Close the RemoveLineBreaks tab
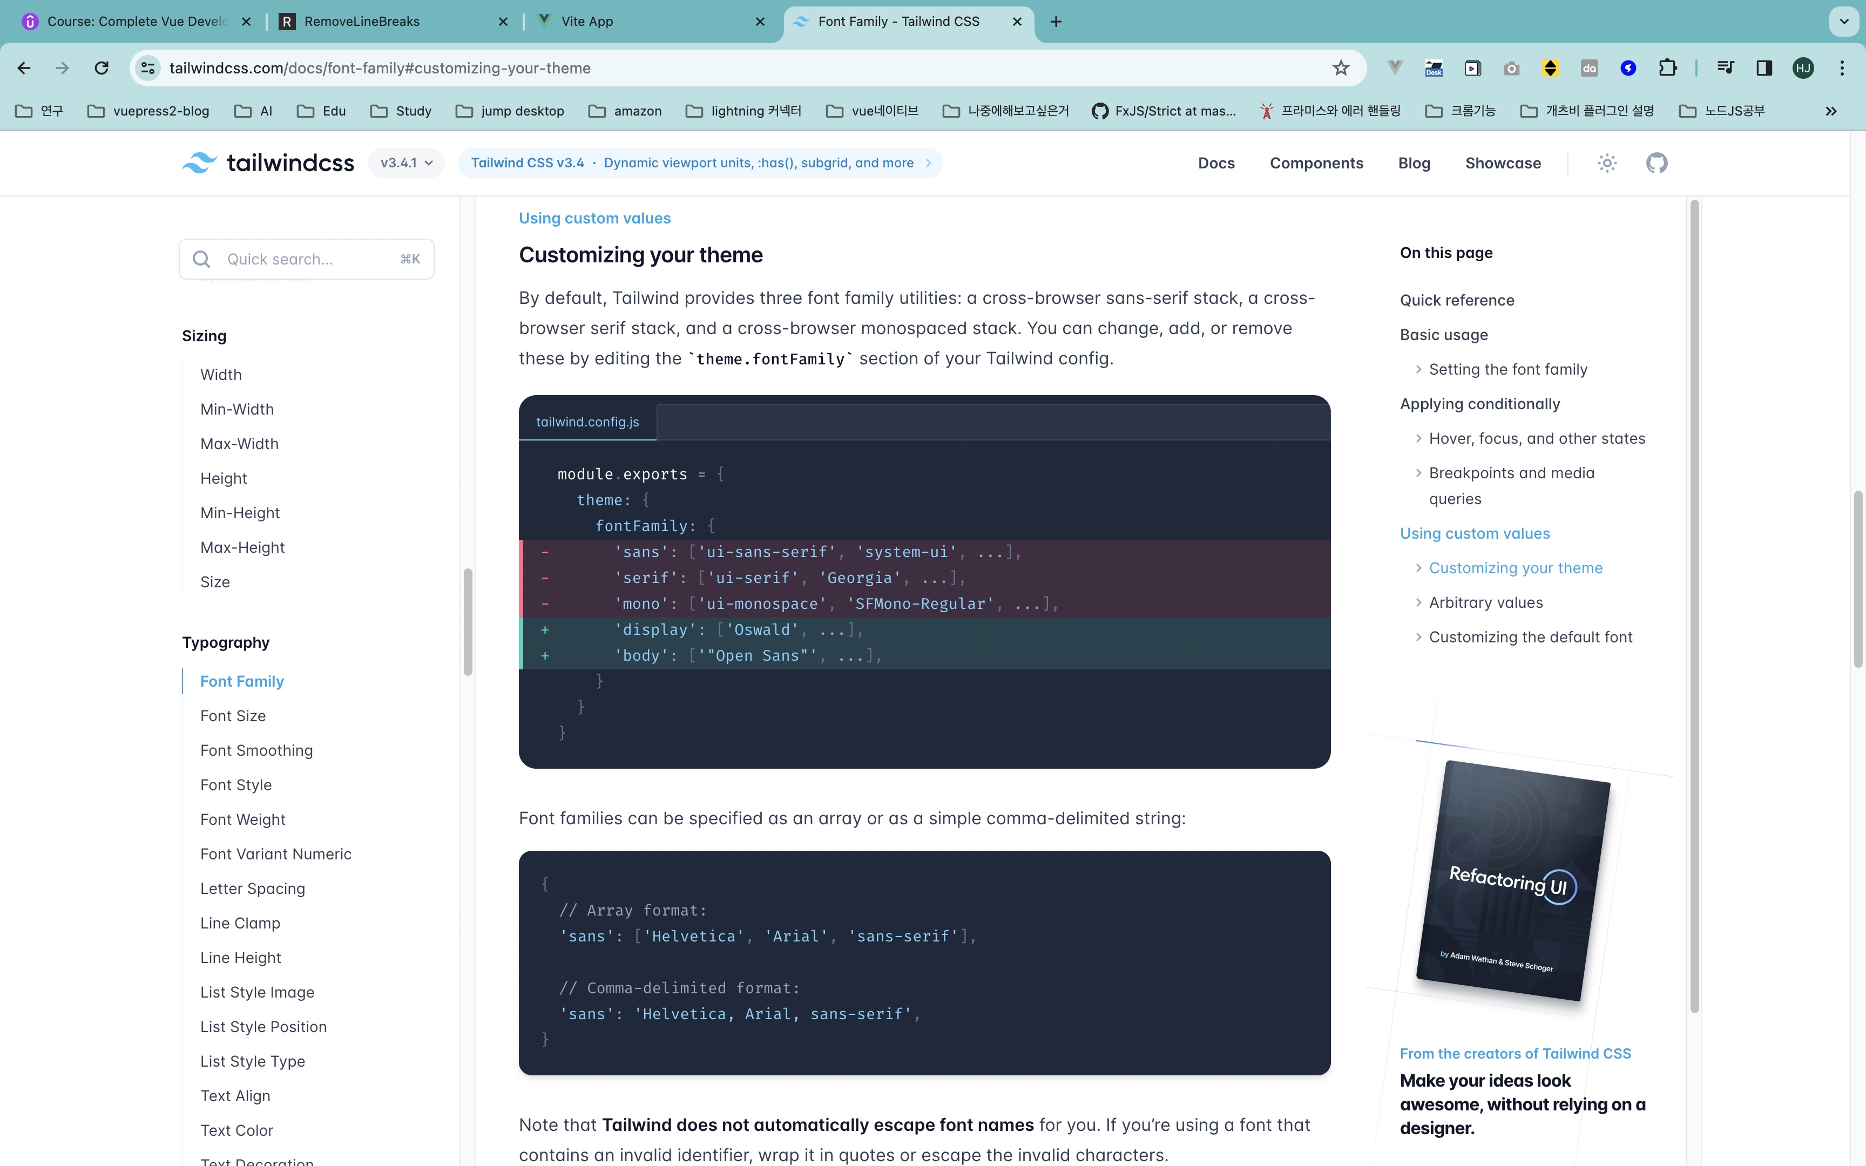Screen dimensions: 1866x1166 click(x=503, y=22)
